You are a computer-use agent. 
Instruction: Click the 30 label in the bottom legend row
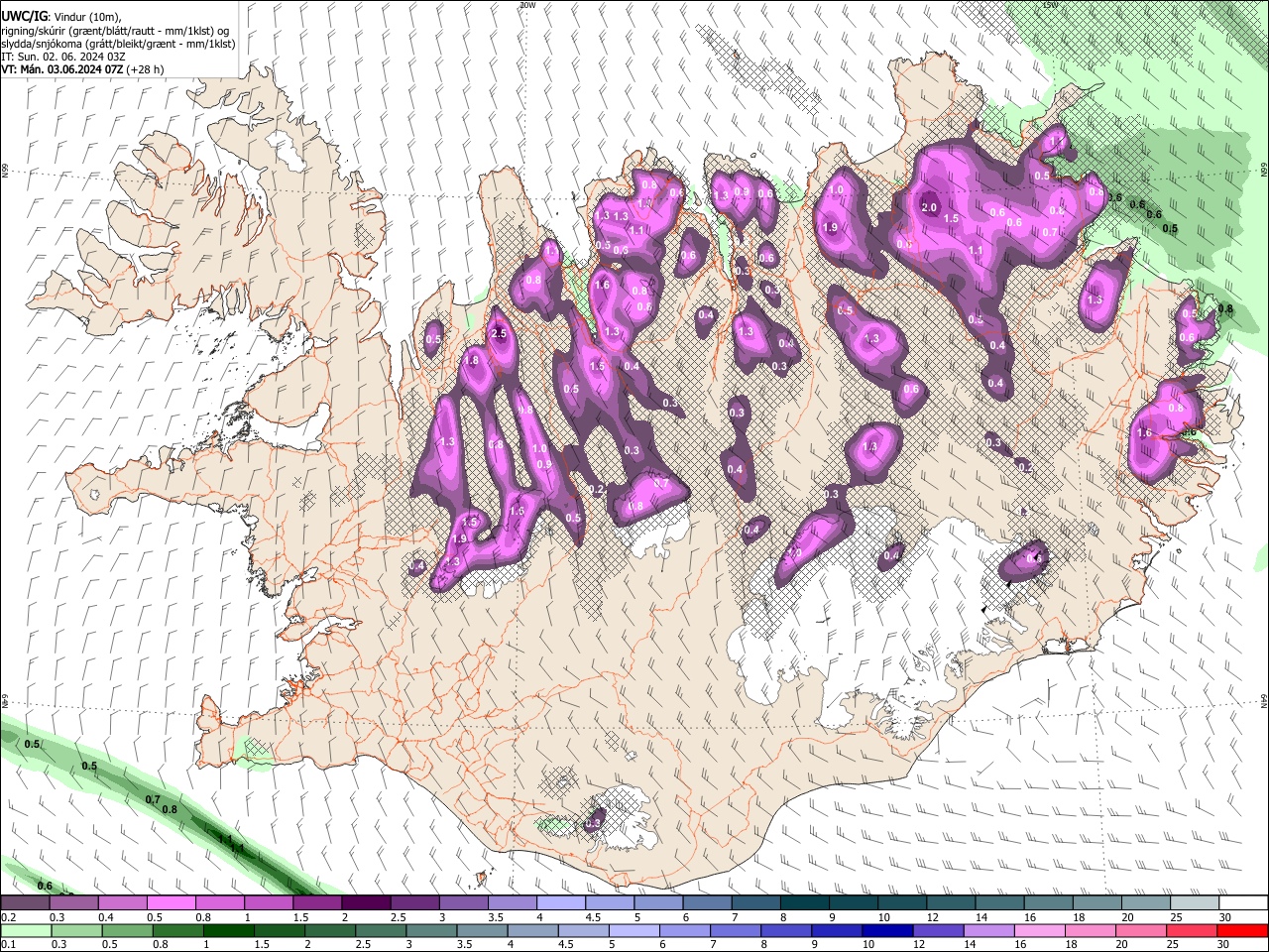[x=1225, y=945]
